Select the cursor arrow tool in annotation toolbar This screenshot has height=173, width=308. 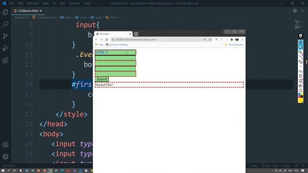point(300,47)
